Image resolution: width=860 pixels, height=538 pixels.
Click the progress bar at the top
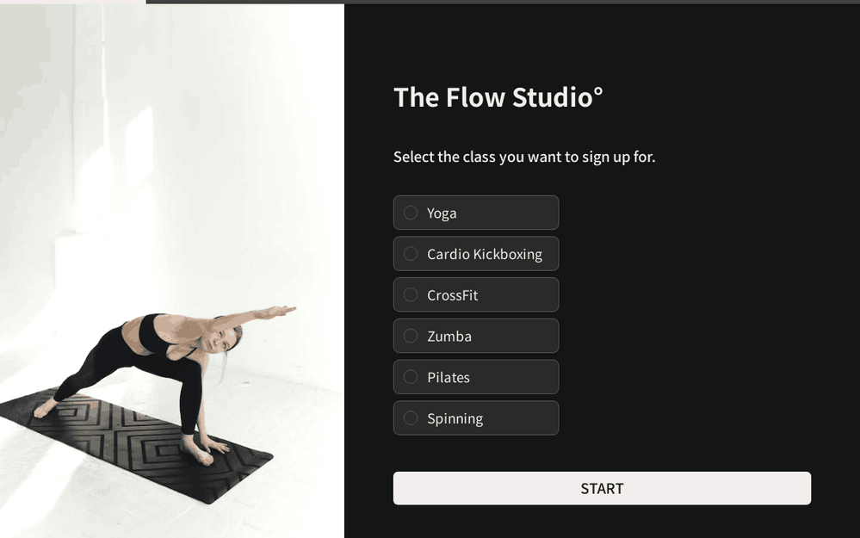tap(430, 2)
